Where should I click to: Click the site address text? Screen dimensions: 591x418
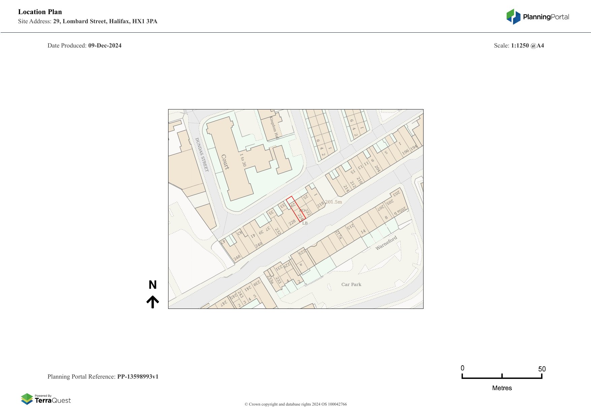click(105, 21)
